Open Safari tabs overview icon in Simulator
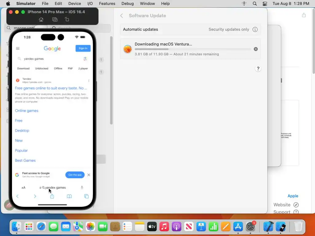315x236 pixels. tap(86, 196)
